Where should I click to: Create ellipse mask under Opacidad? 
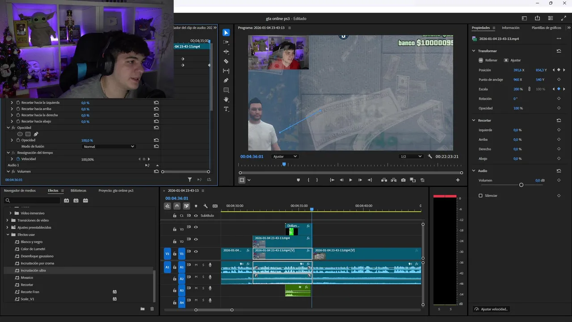click(20, 134)
